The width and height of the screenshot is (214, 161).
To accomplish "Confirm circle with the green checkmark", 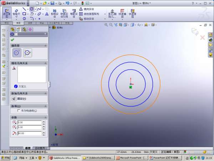I will [12, 40].
